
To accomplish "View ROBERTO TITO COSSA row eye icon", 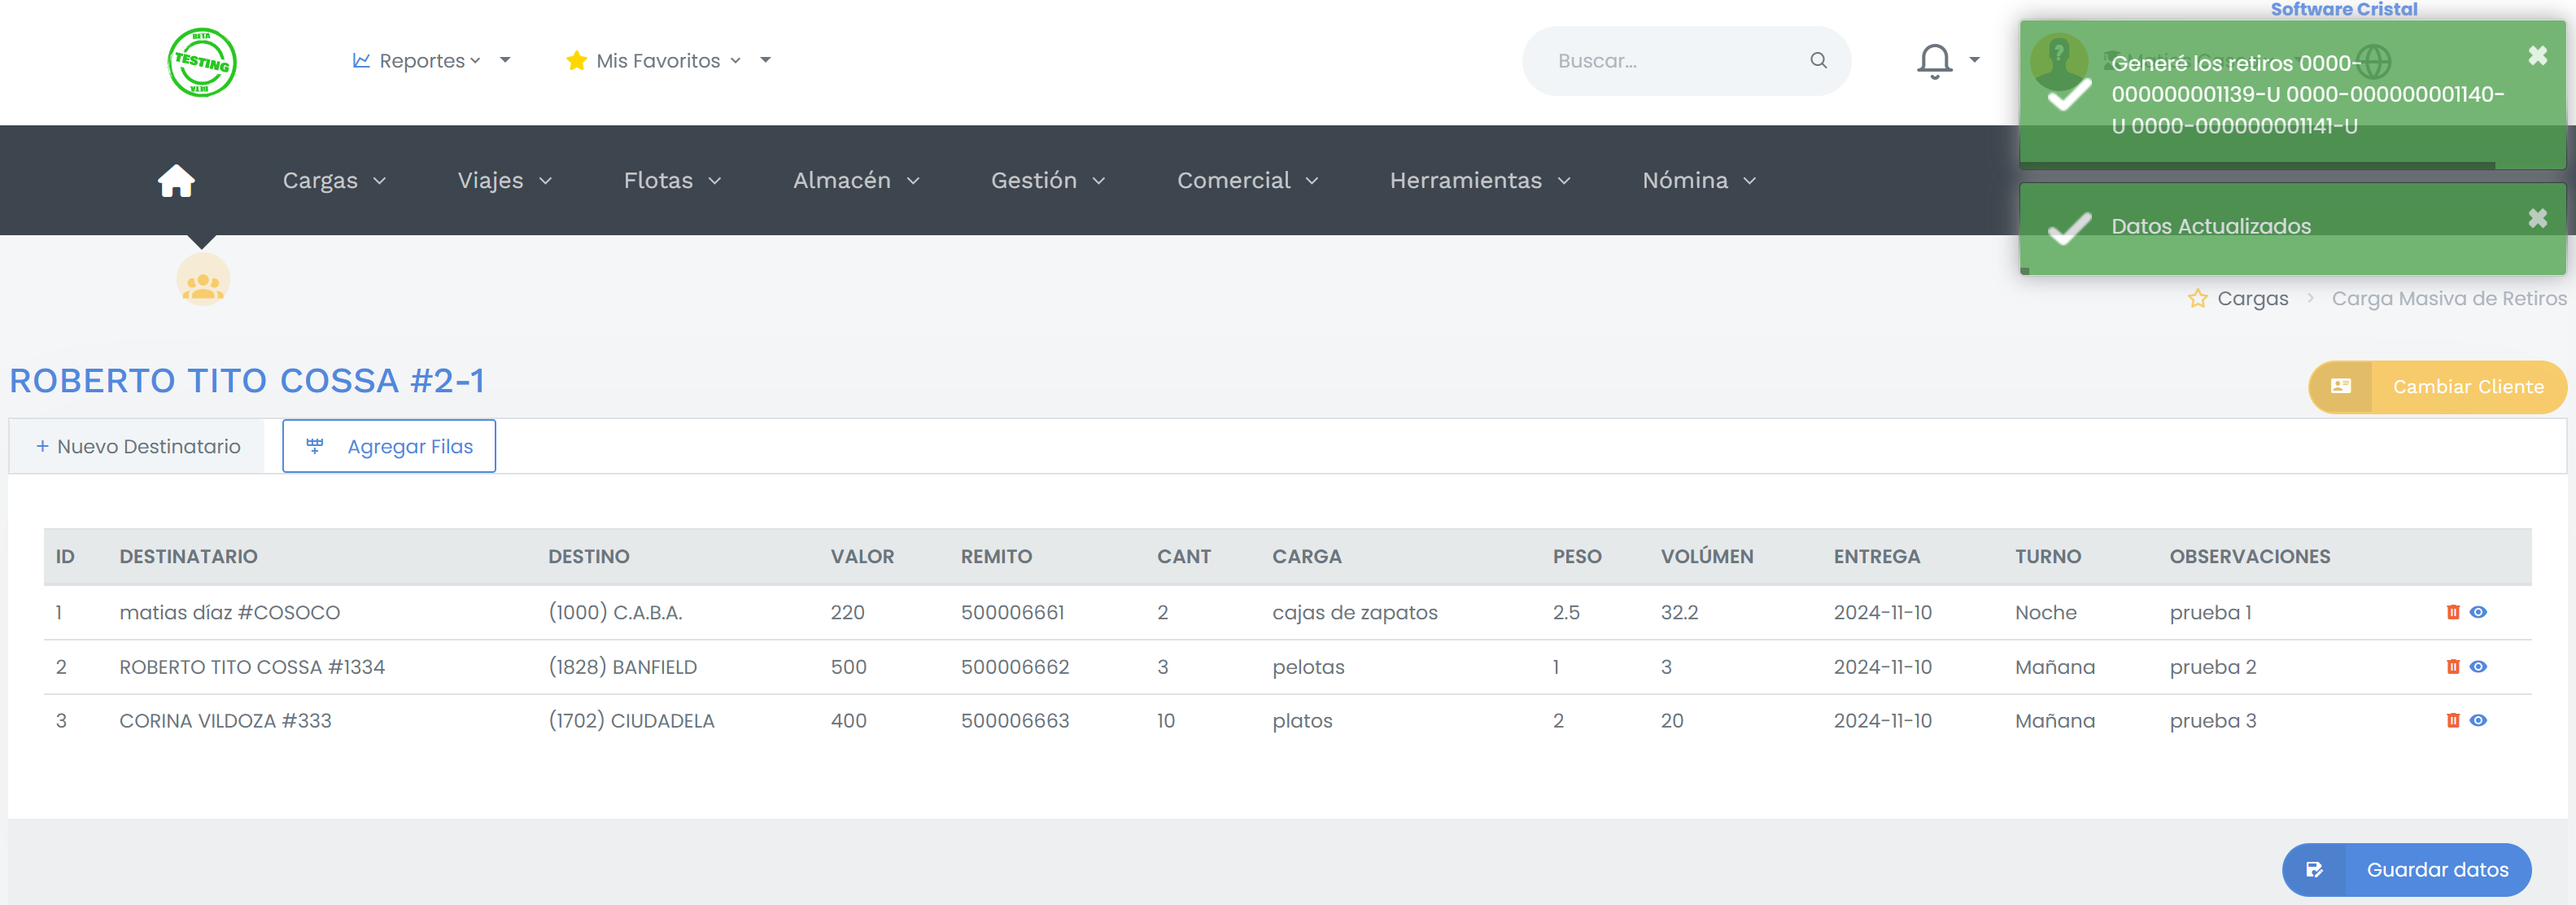I will pyautogui.click(x=2478, y=667).
